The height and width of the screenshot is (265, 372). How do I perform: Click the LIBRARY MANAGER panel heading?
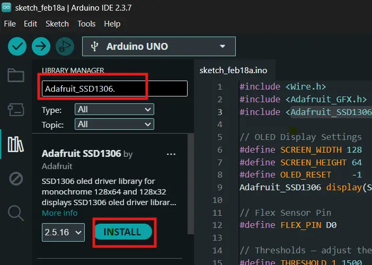[x=73, y=70]
